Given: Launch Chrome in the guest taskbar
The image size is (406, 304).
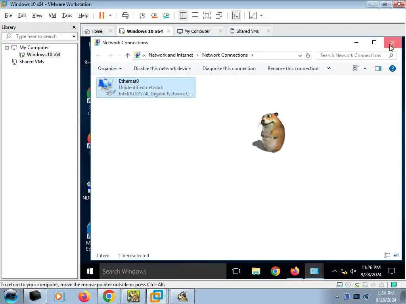Looking at the screenshot, I should click(x=275, y=271).
